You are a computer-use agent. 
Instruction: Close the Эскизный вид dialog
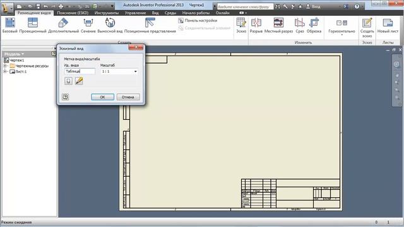tap(136, 47)
